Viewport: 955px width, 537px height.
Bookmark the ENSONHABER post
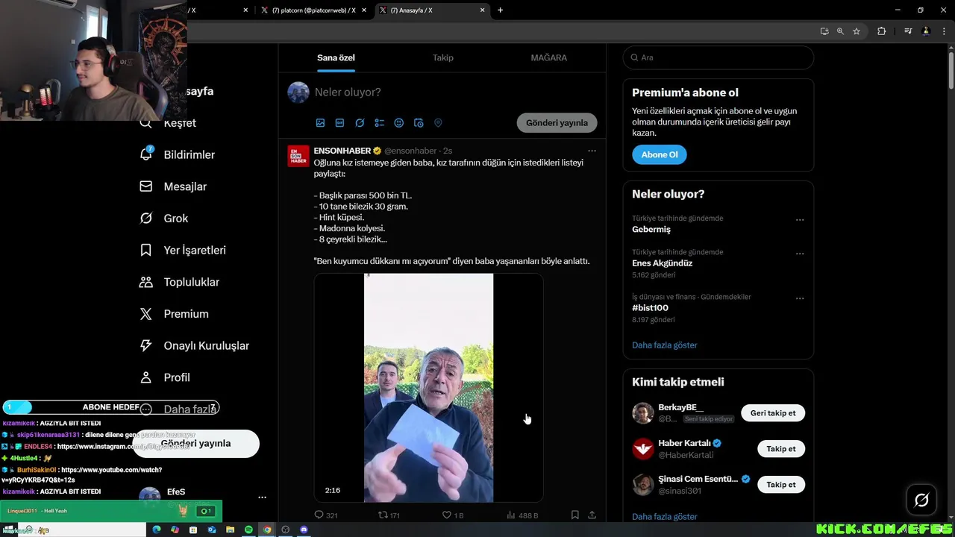[x=574, y=515]
